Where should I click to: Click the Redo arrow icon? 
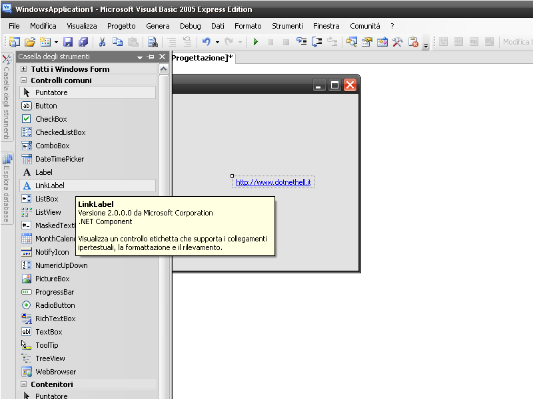tap(229, 42)
